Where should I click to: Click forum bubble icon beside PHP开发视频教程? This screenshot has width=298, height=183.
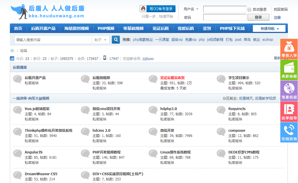click(x=85, y=153)
